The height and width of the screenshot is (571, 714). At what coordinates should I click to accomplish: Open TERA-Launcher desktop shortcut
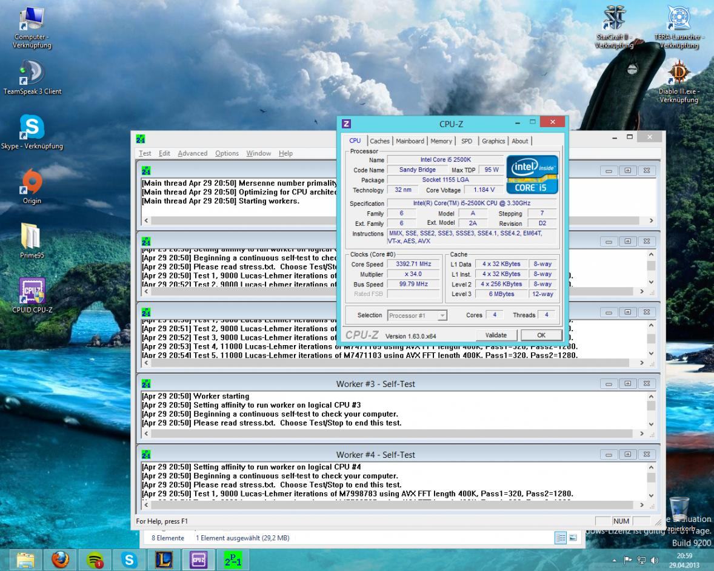click(x=679, y=27)
